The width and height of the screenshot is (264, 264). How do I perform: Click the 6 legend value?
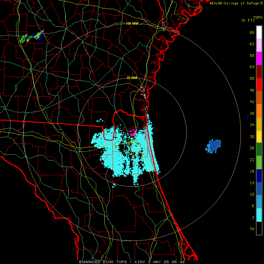pos(253,206)
